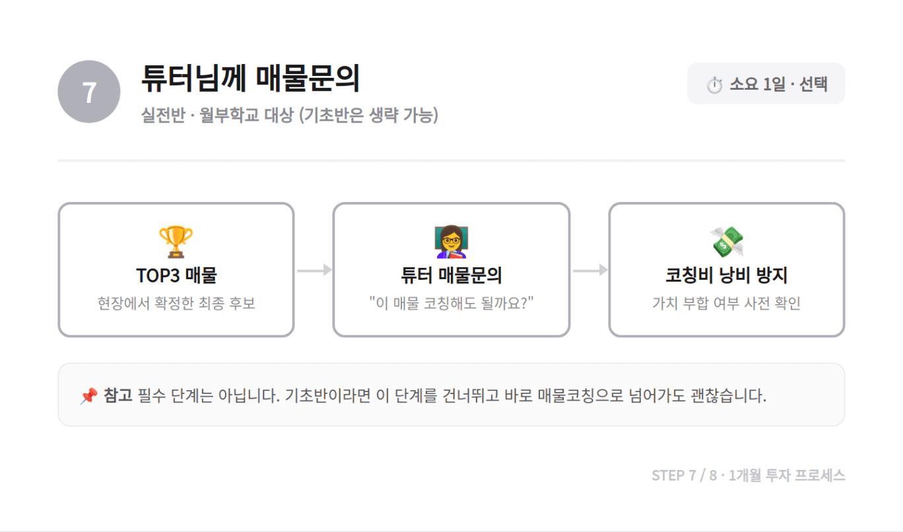Select the 코칭비 낭비 방지 card
The width and height of the screenshot is (903, 532).
pos(727,270)
